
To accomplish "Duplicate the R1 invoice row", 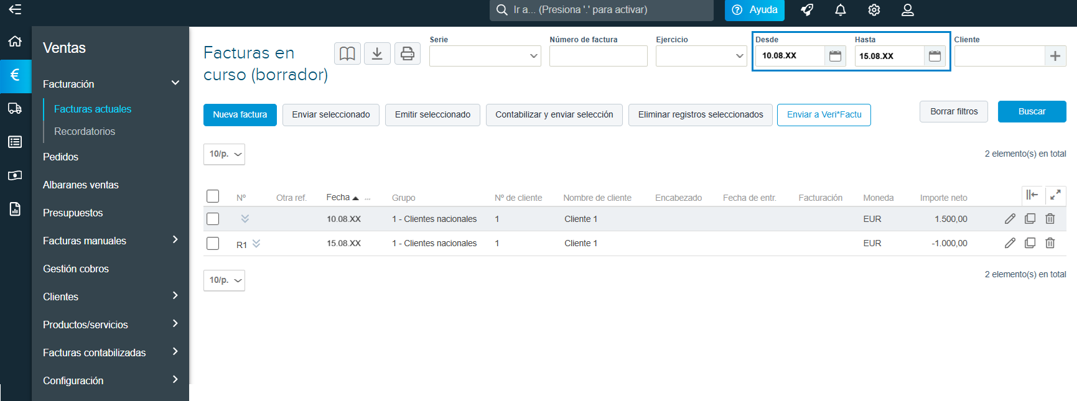I will pyautogui.click(x=1030, y=243).
